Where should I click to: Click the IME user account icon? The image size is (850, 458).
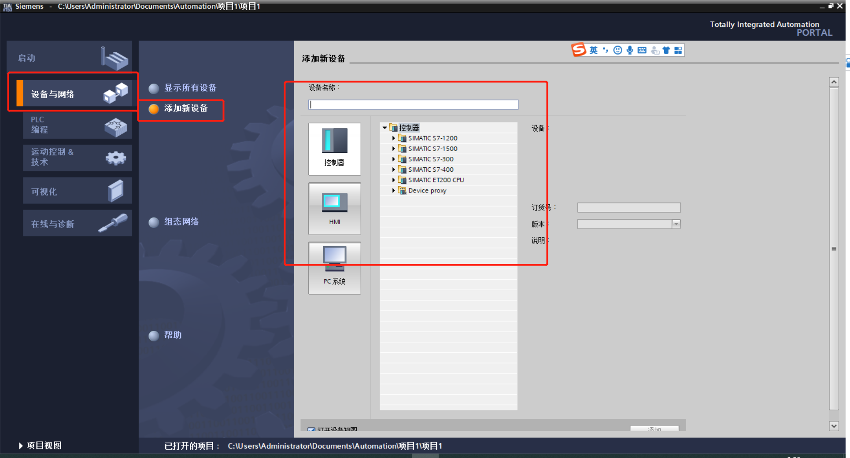(x=655, y=51)
